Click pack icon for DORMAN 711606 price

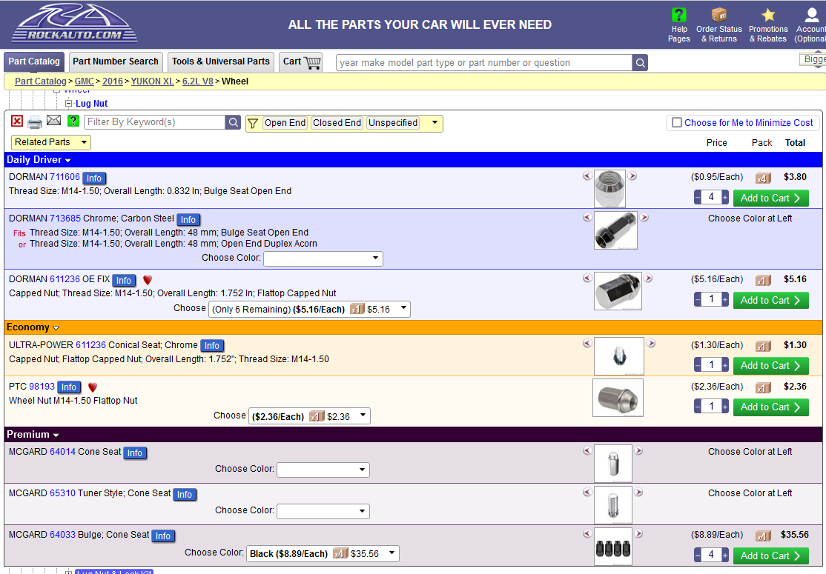(x=763, y=178)
